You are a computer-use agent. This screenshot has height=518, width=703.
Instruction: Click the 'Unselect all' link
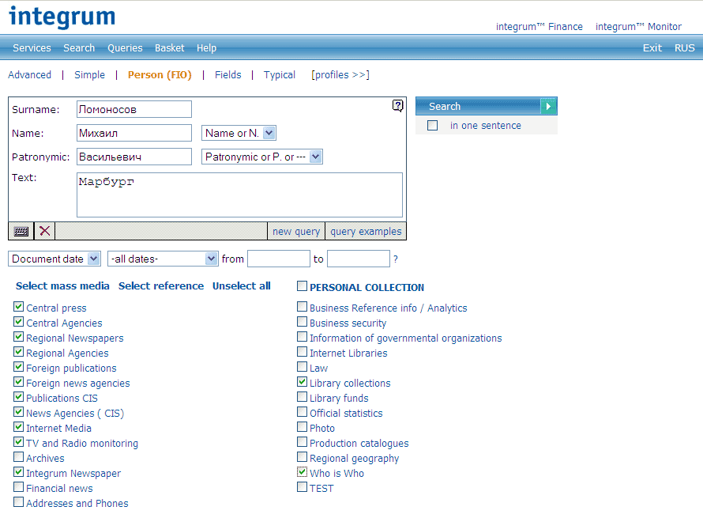(241, 285)
